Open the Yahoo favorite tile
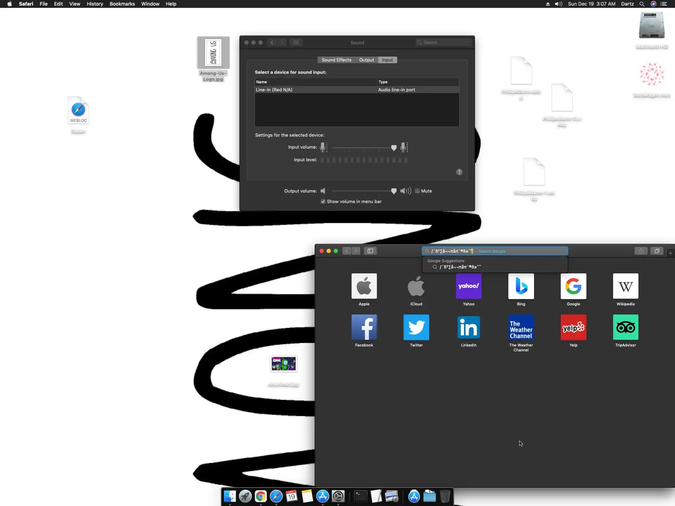Screen dimensions: 675x506 point(469,286)
